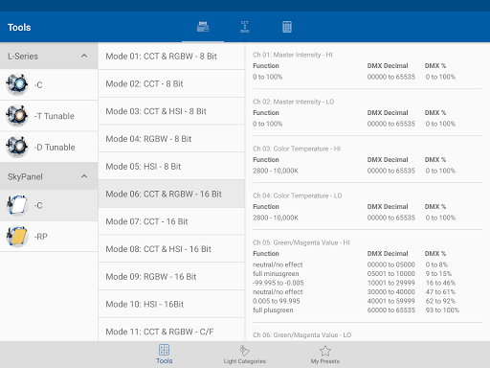Switch to the Light Categories tab
Image resolution: width=490 pixels, height=368 pixels.
[245, 355]
